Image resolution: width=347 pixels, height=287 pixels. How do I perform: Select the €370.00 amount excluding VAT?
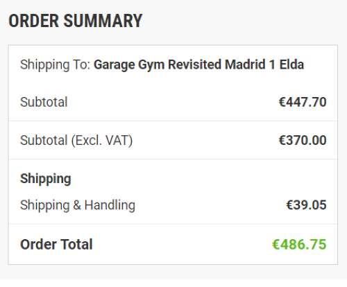pos(303,140)
